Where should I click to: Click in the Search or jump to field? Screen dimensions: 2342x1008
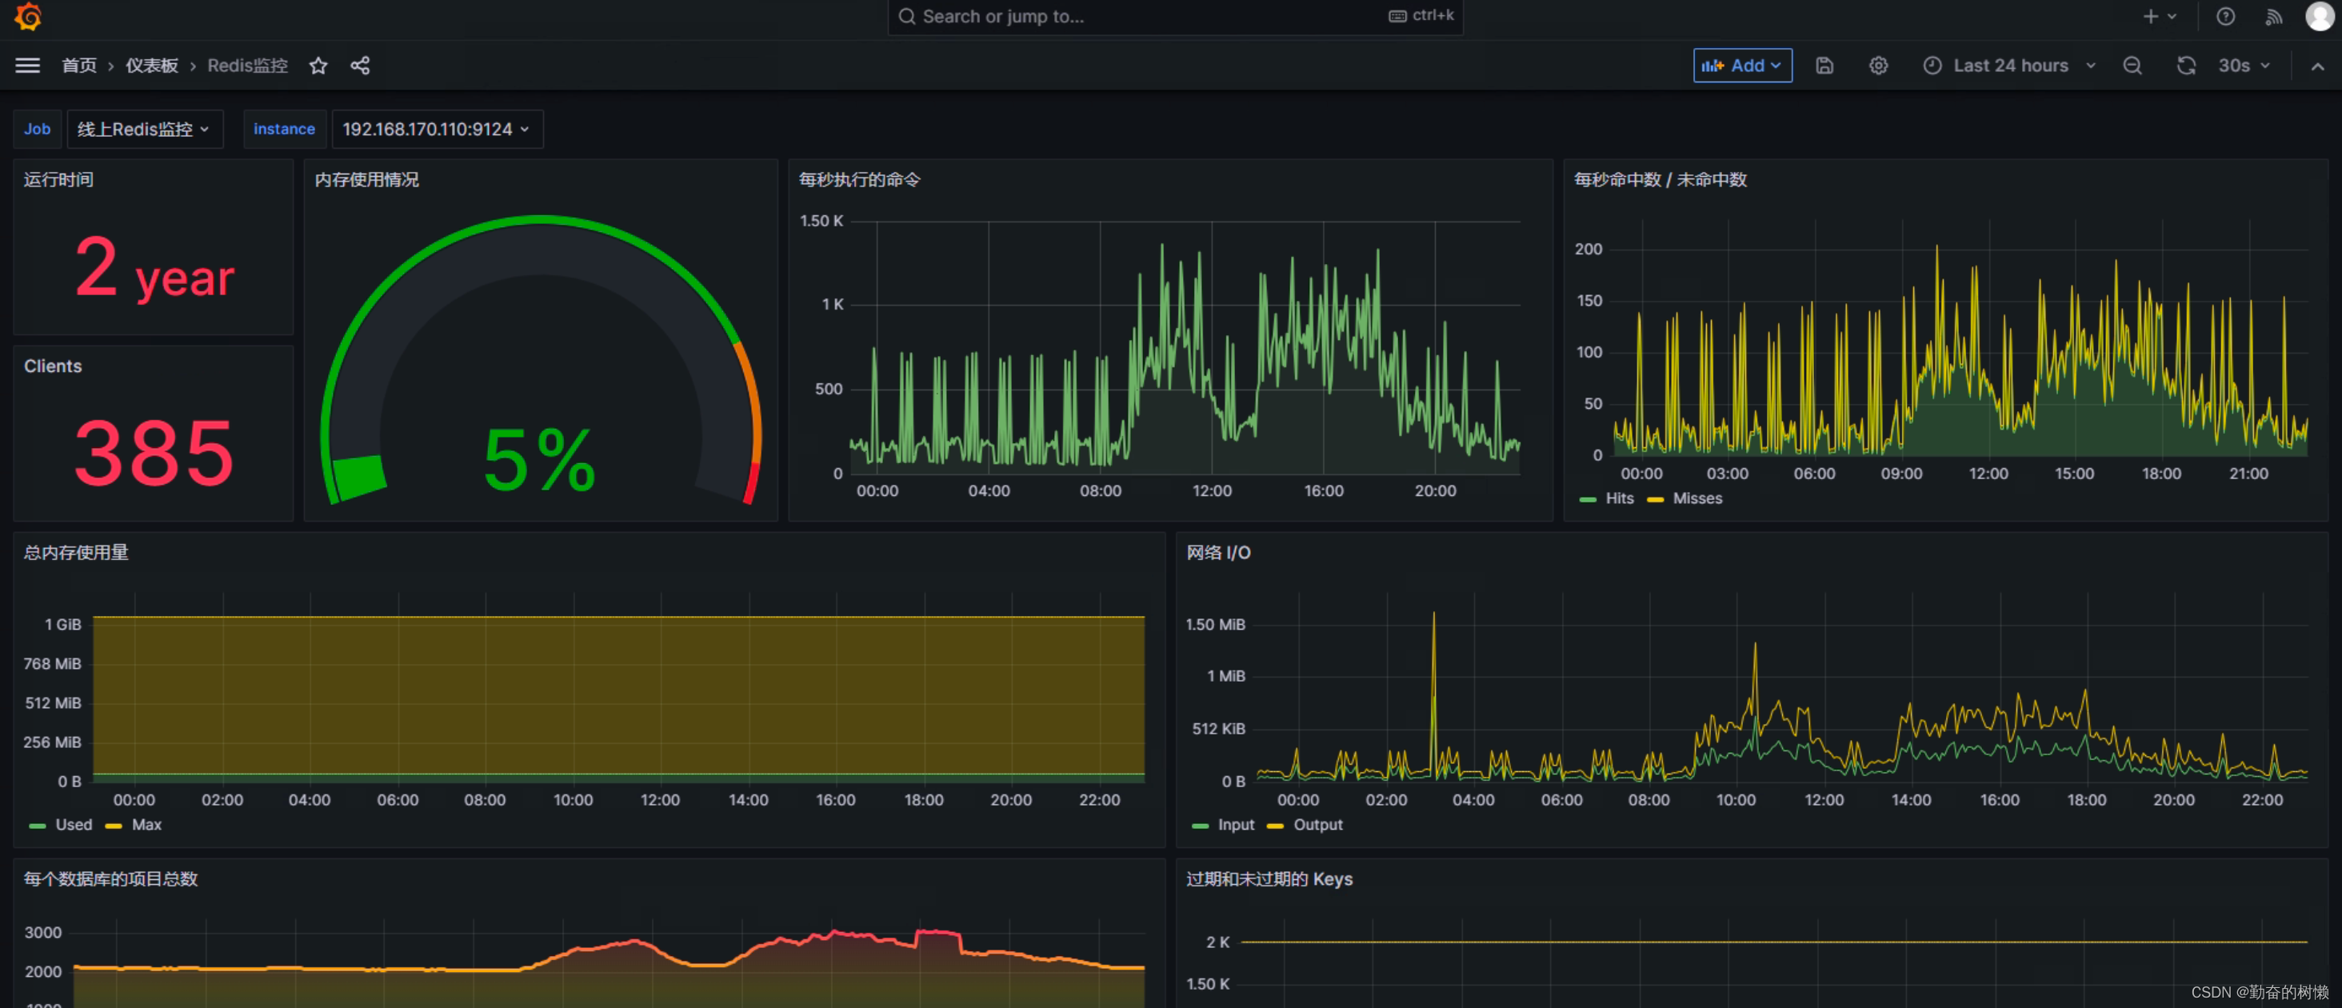1175,16
